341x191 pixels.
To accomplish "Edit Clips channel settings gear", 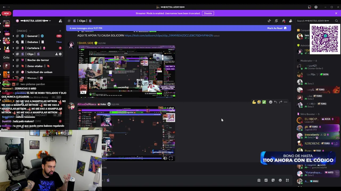I will tap(60, 54).
